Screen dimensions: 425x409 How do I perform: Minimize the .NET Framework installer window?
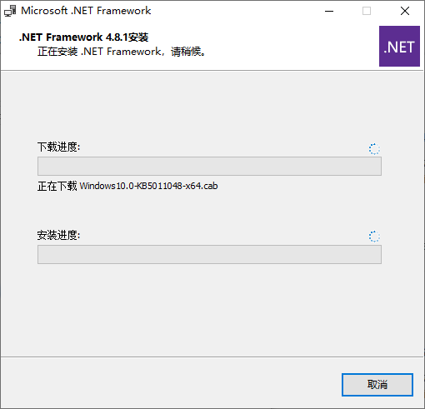click(x=329, y=11)
